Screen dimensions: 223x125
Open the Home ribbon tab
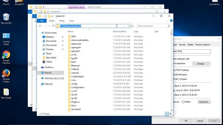coord(52,21)
